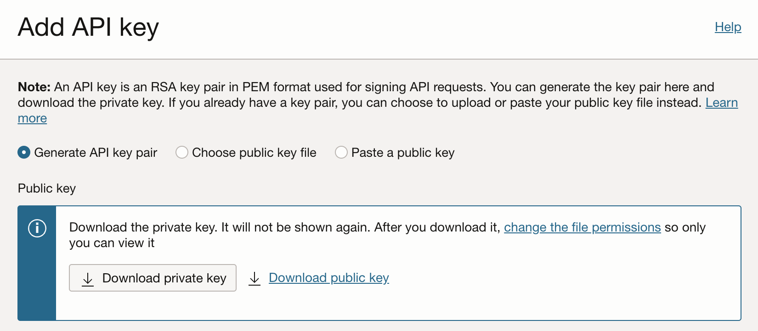Click the 'Choose public key file' label text
Screen dimensions: 758x331
click(254, 153)
